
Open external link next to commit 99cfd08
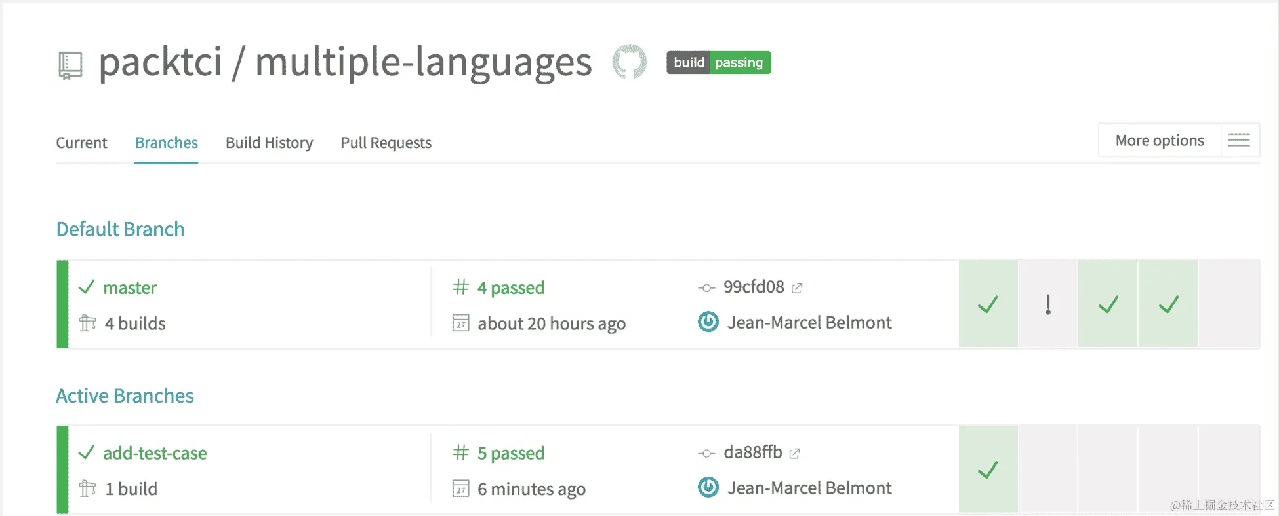coord(797,288)
